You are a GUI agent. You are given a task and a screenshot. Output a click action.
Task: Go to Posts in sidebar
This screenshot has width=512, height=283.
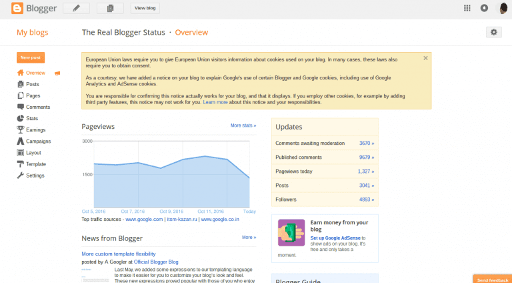tap(32, 84)
